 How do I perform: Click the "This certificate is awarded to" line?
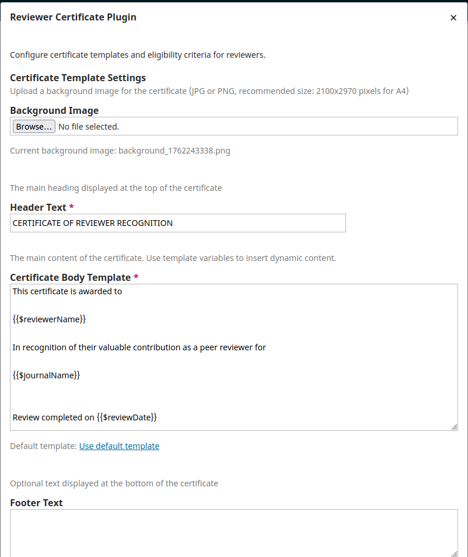68,291
